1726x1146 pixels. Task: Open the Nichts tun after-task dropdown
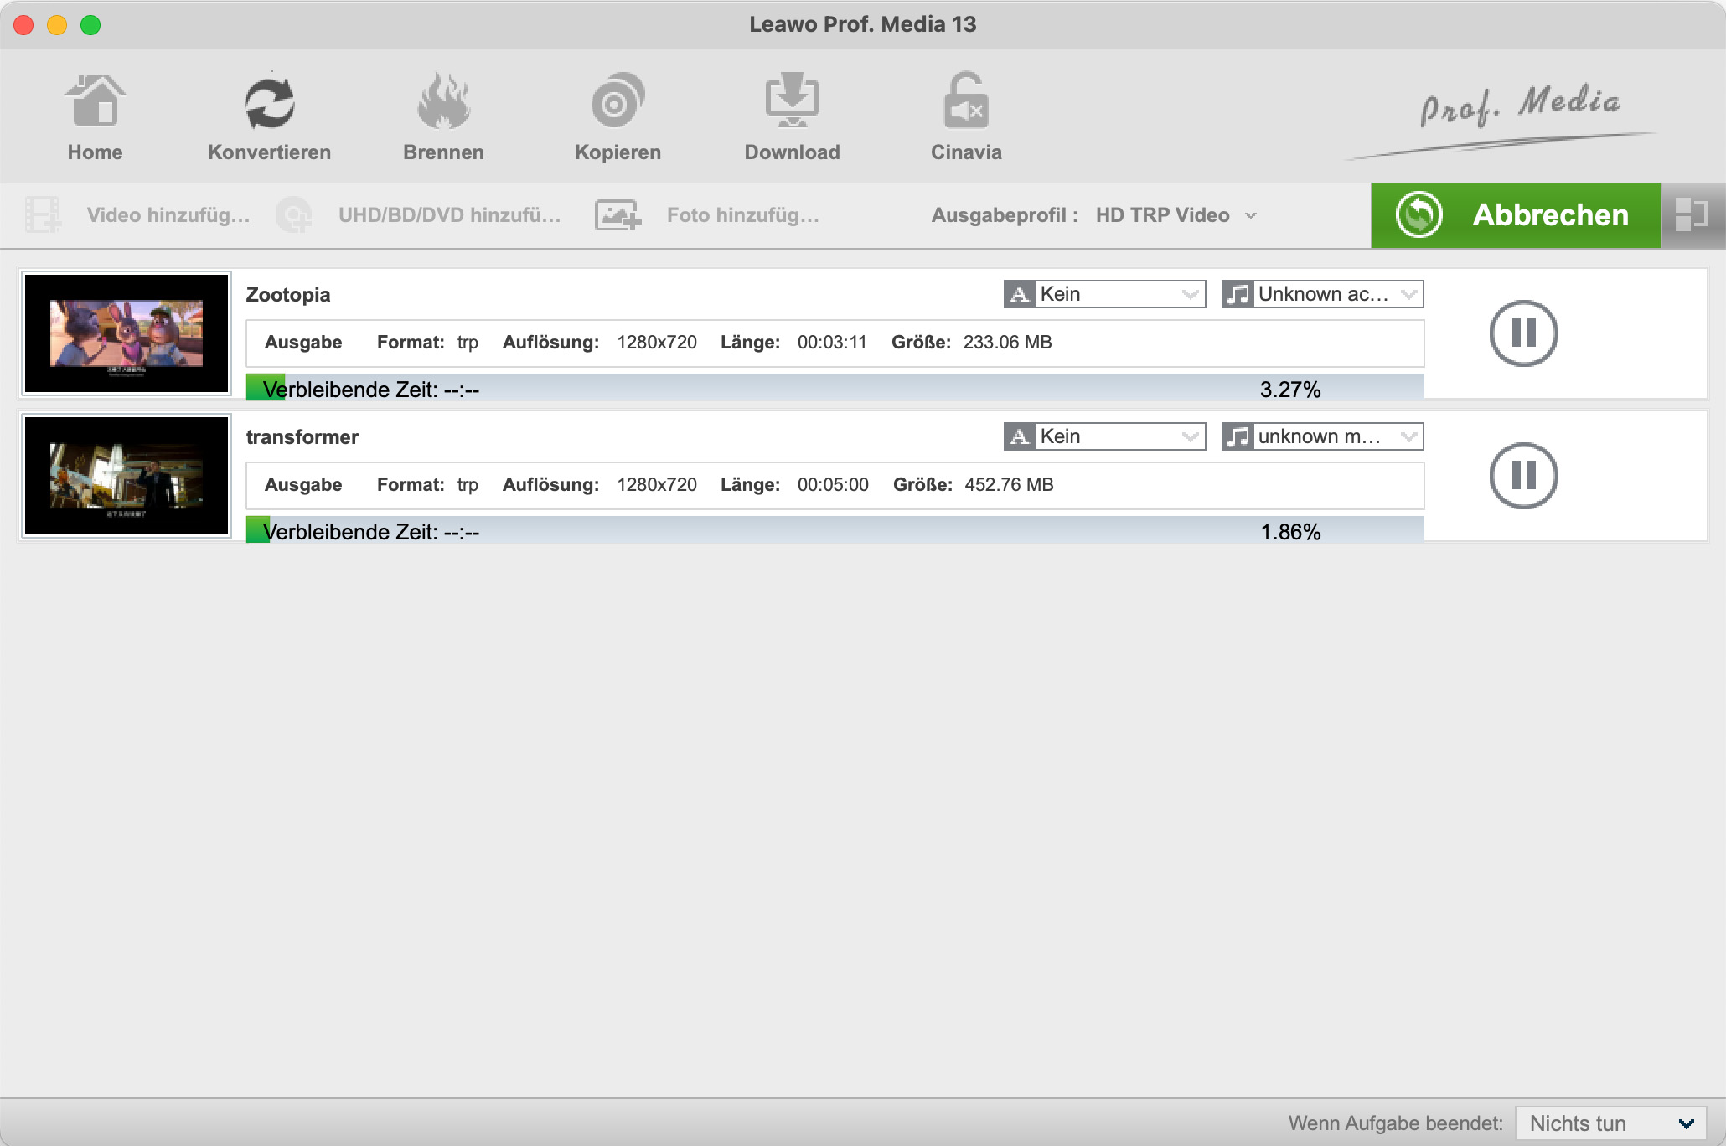point(1610,1123)
